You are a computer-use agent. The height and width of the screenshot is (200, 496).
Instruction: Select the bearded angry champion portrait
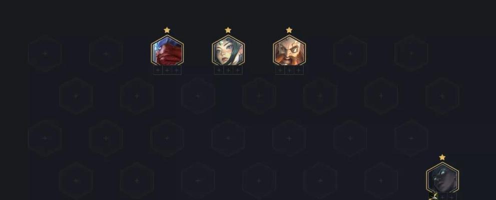click(289, 50)
